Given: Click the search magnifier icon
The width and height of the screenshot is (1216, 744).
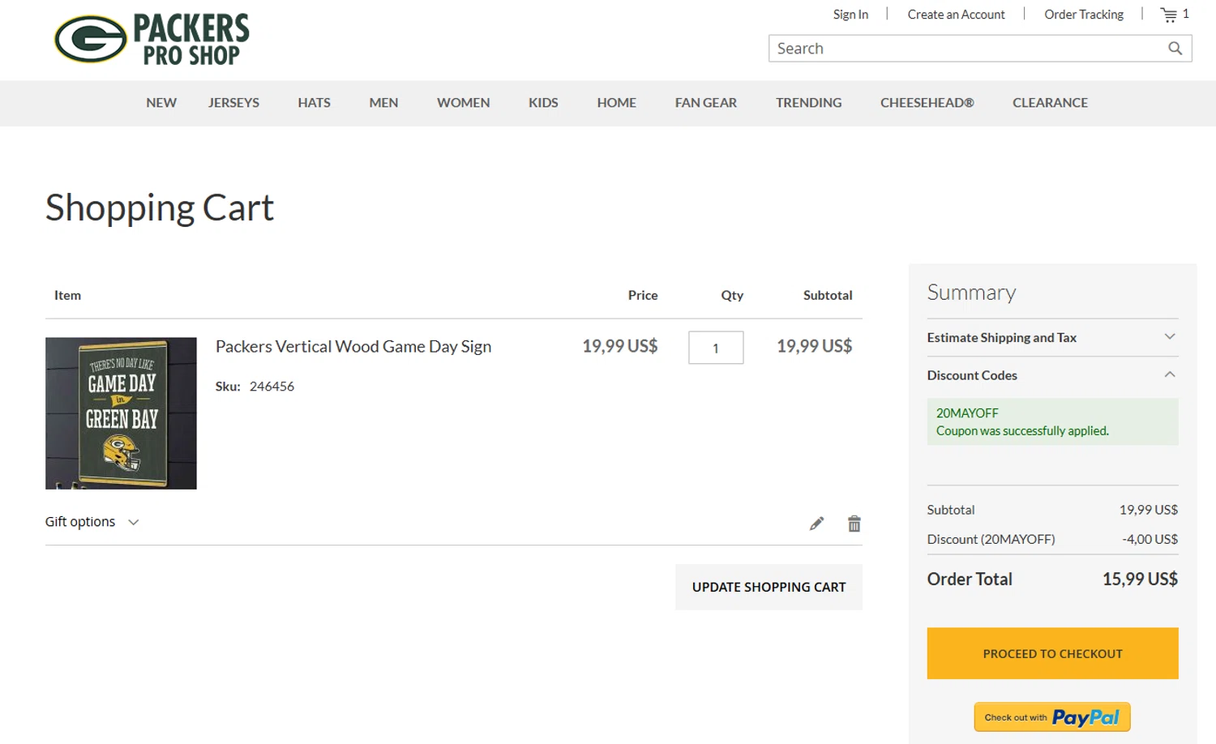Looking at the screenshot, I should (1175, 49).
